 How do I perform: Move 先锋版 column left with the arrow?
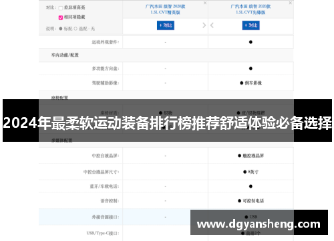[x=212, y=25]
